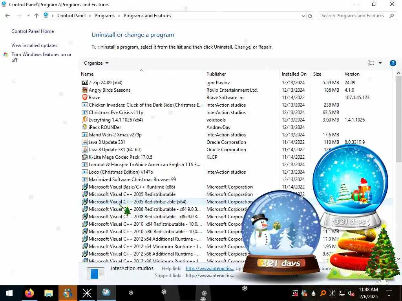This screenshot has width=402, height=301.
Task: Select Microsoft Visual C++ 2005 Redistributable (x64)
Action: click(x=137, y=202)
